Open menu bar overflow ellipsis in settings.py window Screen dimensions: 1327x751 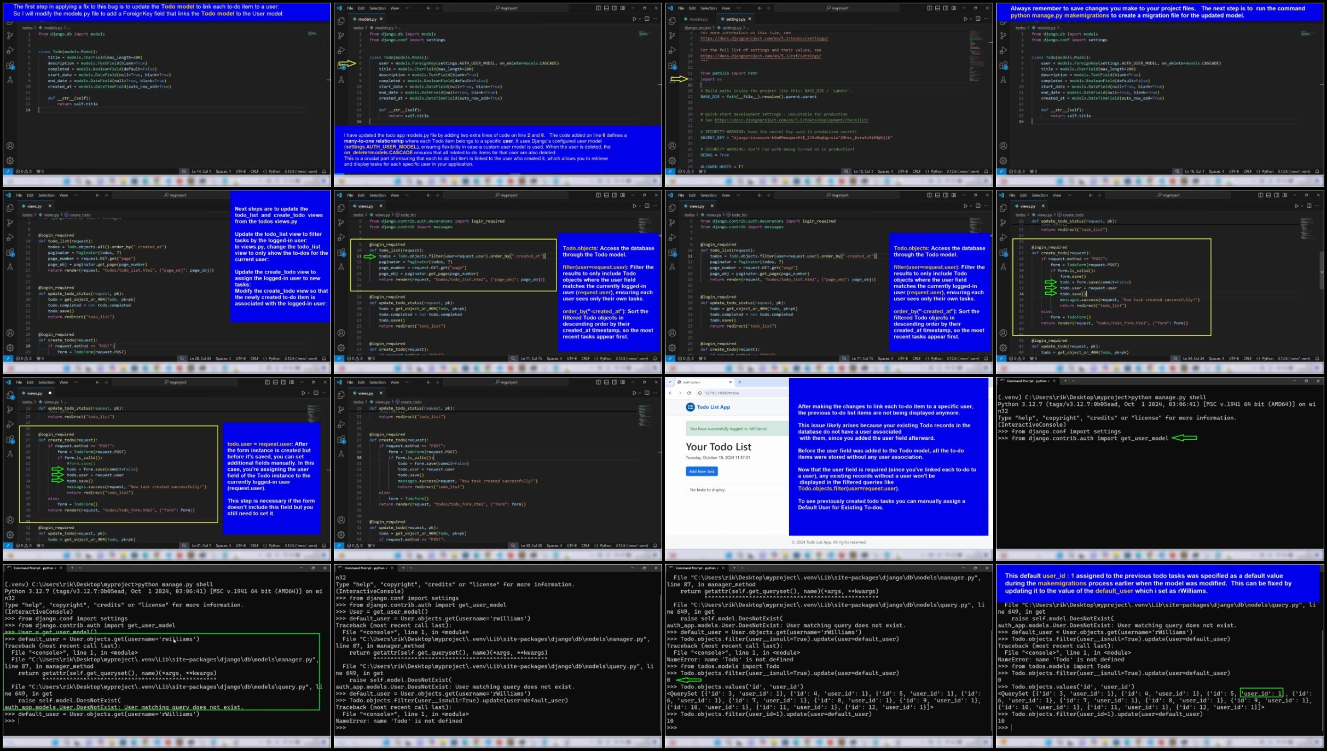(x=738, y=8)
